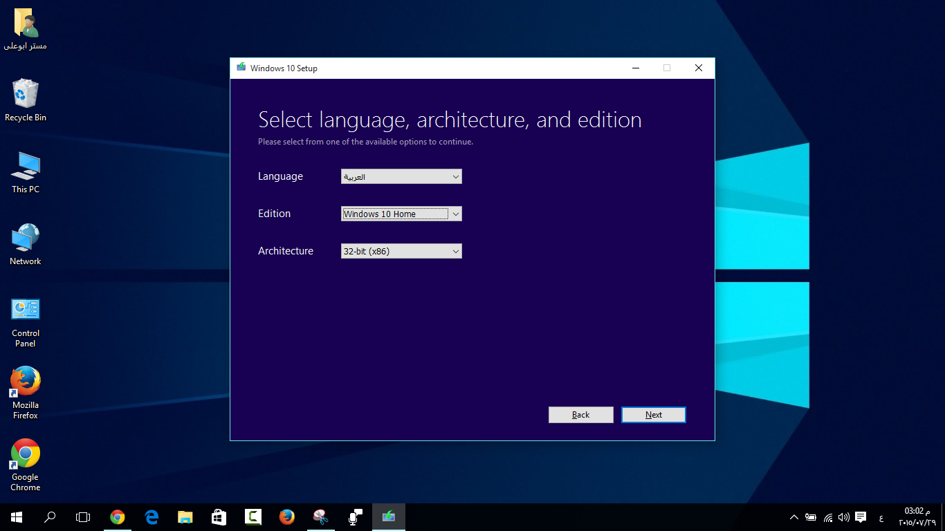Select the Control Panel desktop icon

(x=26, y=322)
